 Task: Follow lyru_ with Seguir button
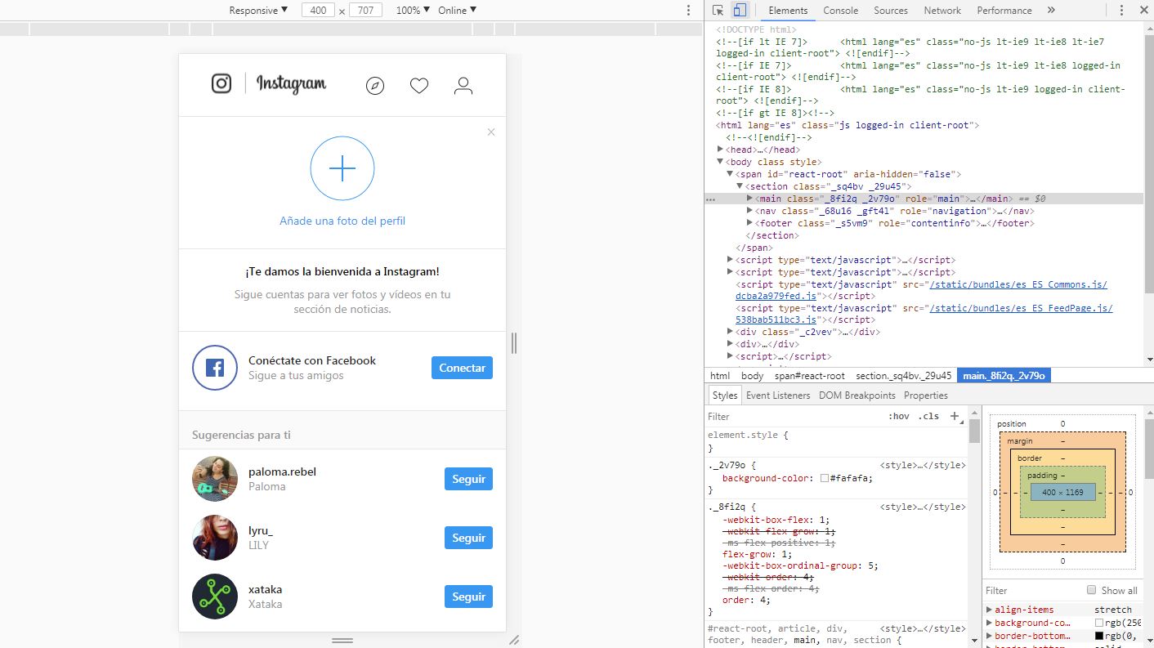coord(468,538)
